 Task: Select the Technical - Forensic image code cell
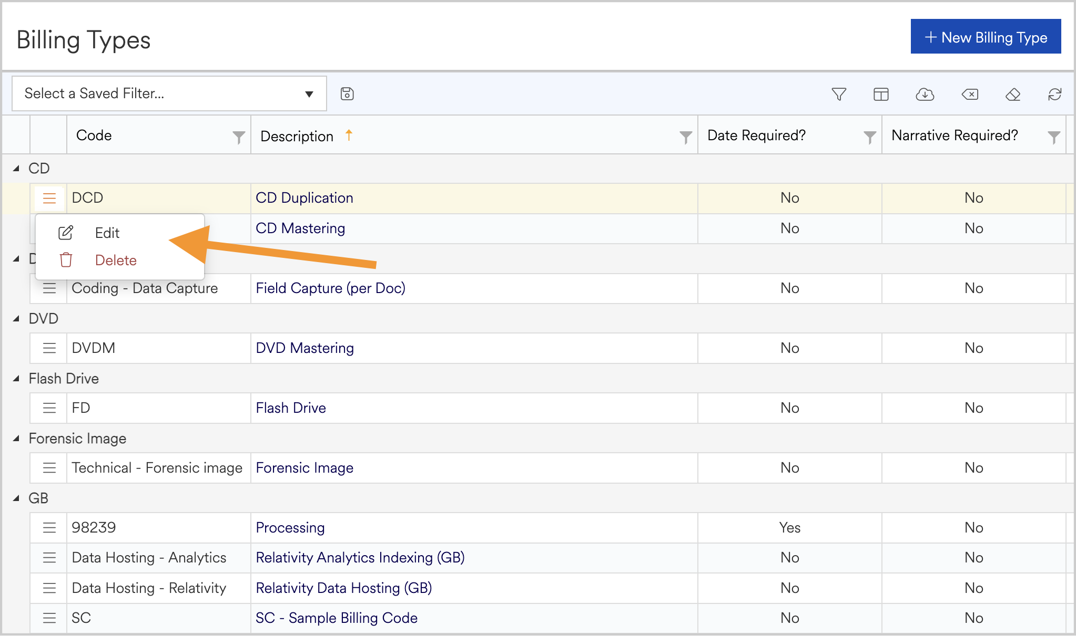tap(159, 468)
